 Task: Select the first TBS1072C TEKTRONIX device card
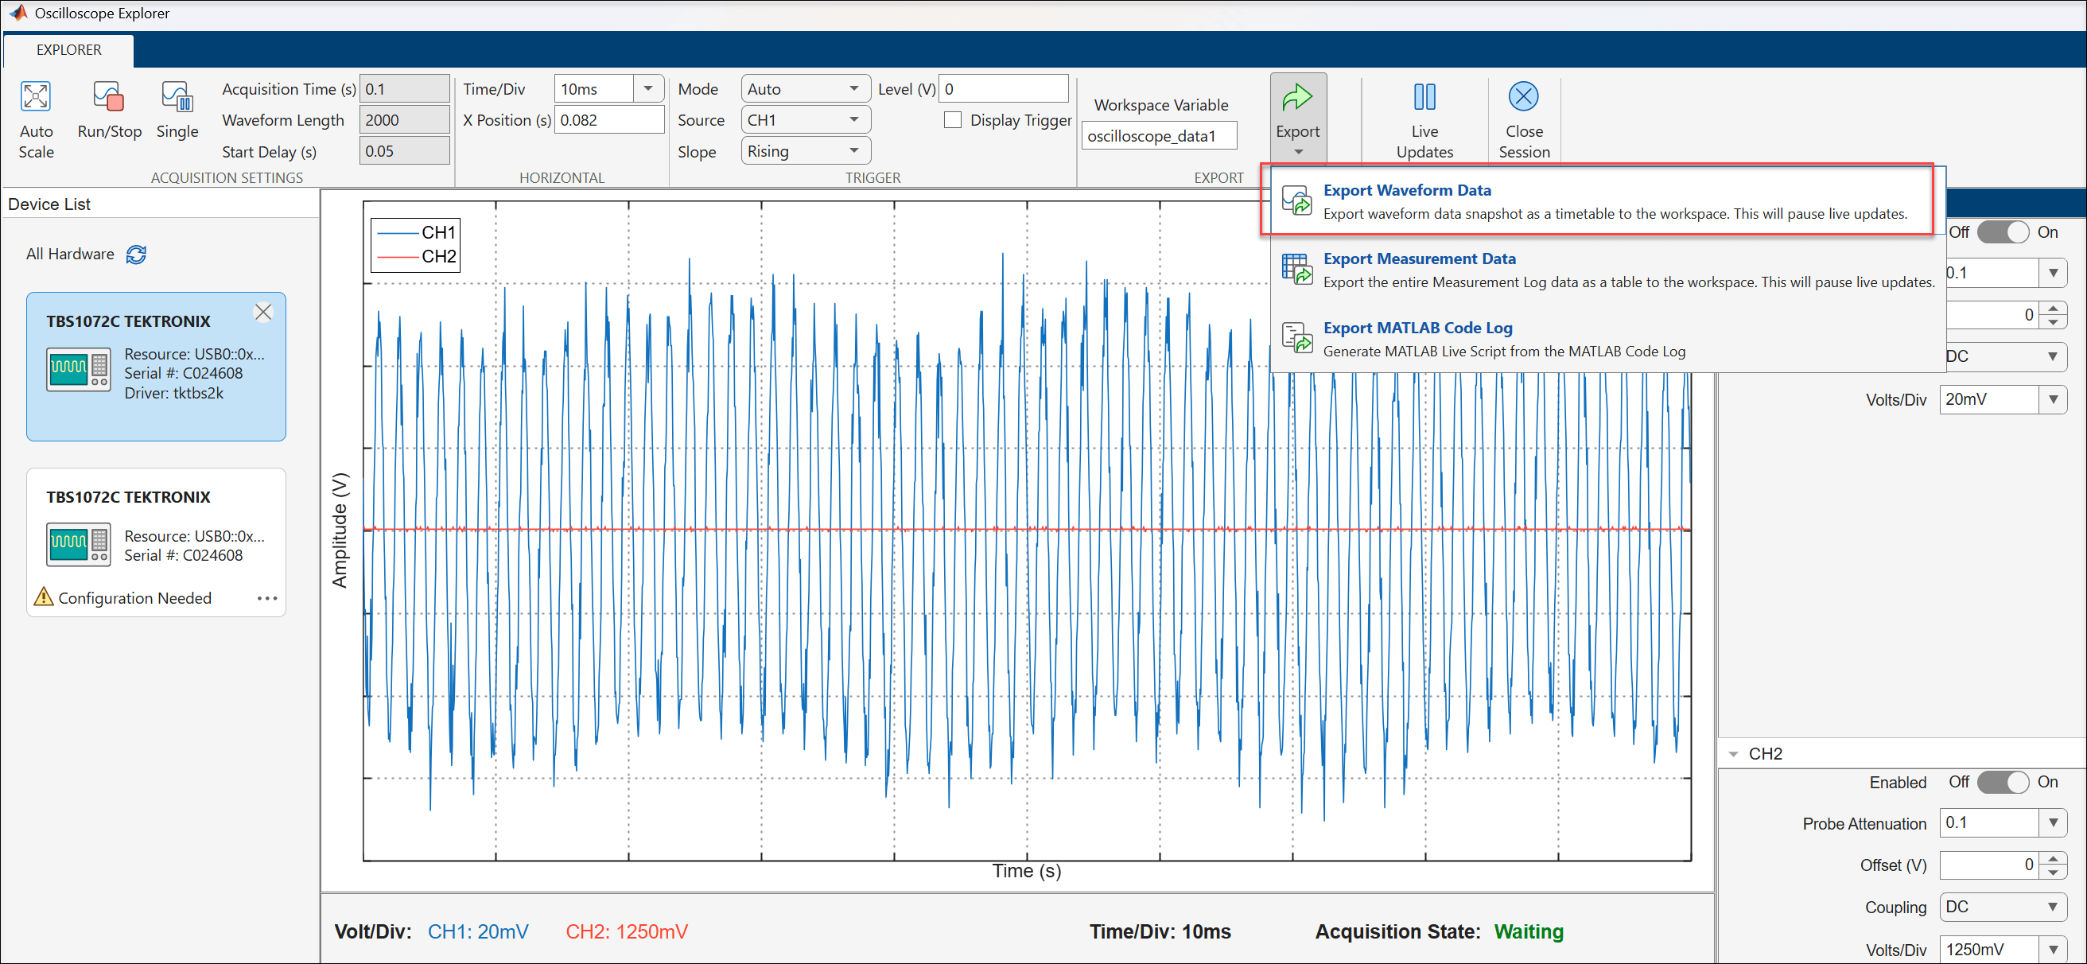[156, 366]
